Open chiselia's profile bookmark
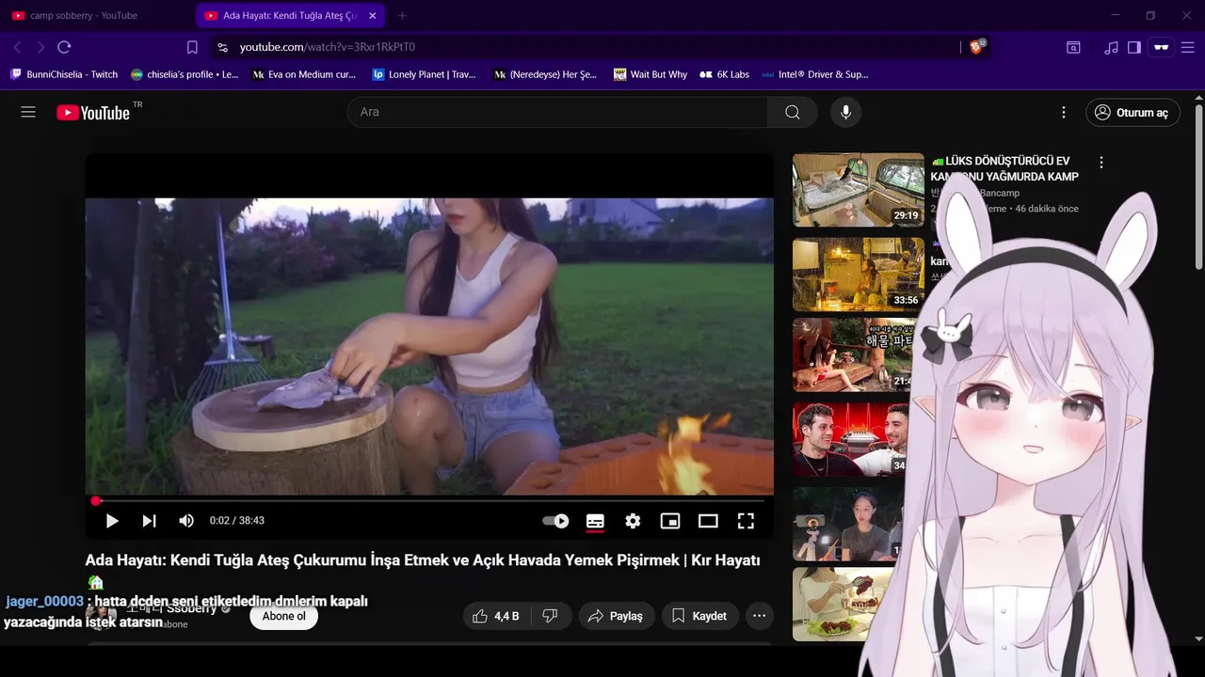The height and width of the screenshot is (677, 1205). 185,74
